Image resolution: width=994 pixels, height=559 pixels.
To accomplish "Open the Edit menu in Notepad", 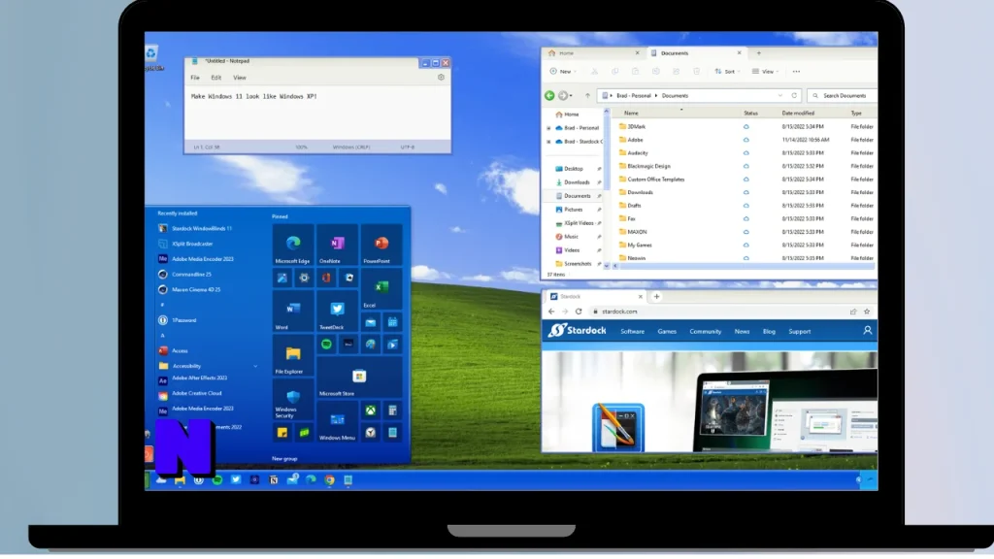I will [216, 78].
